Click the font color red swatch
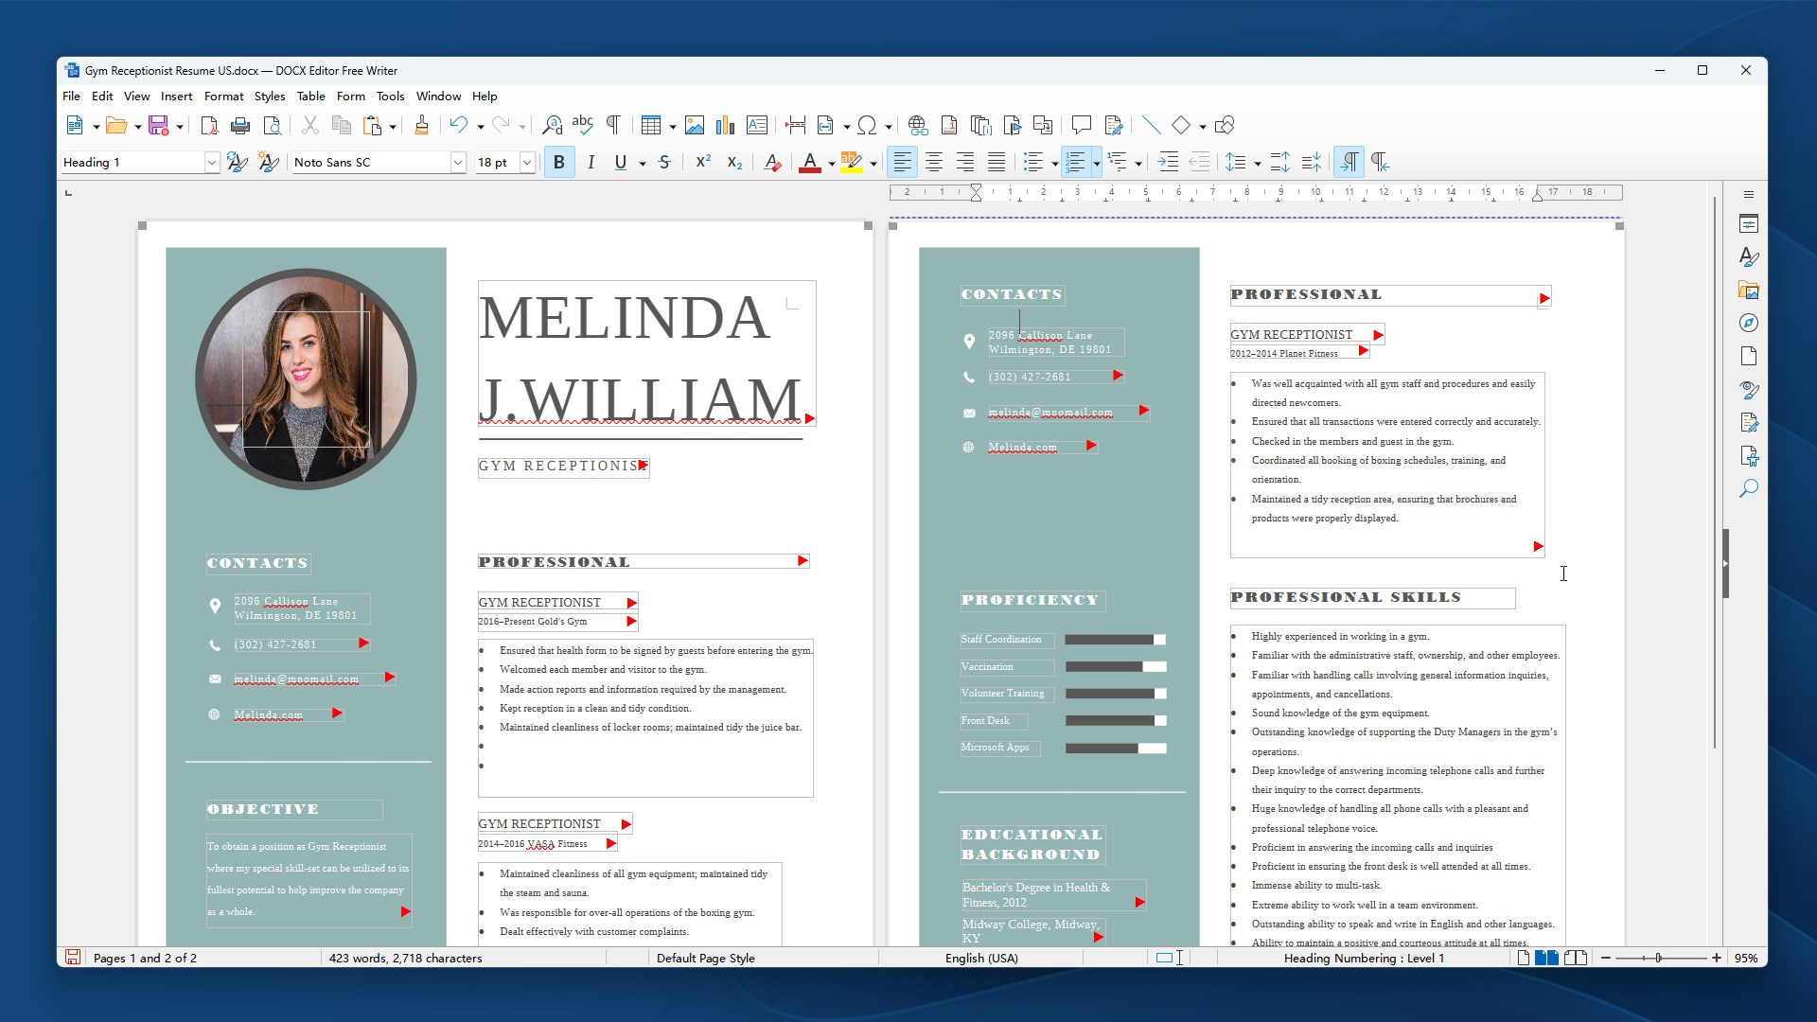Screen dimensions: 1817x1022 pyautogui.click(x=809, y=163)
